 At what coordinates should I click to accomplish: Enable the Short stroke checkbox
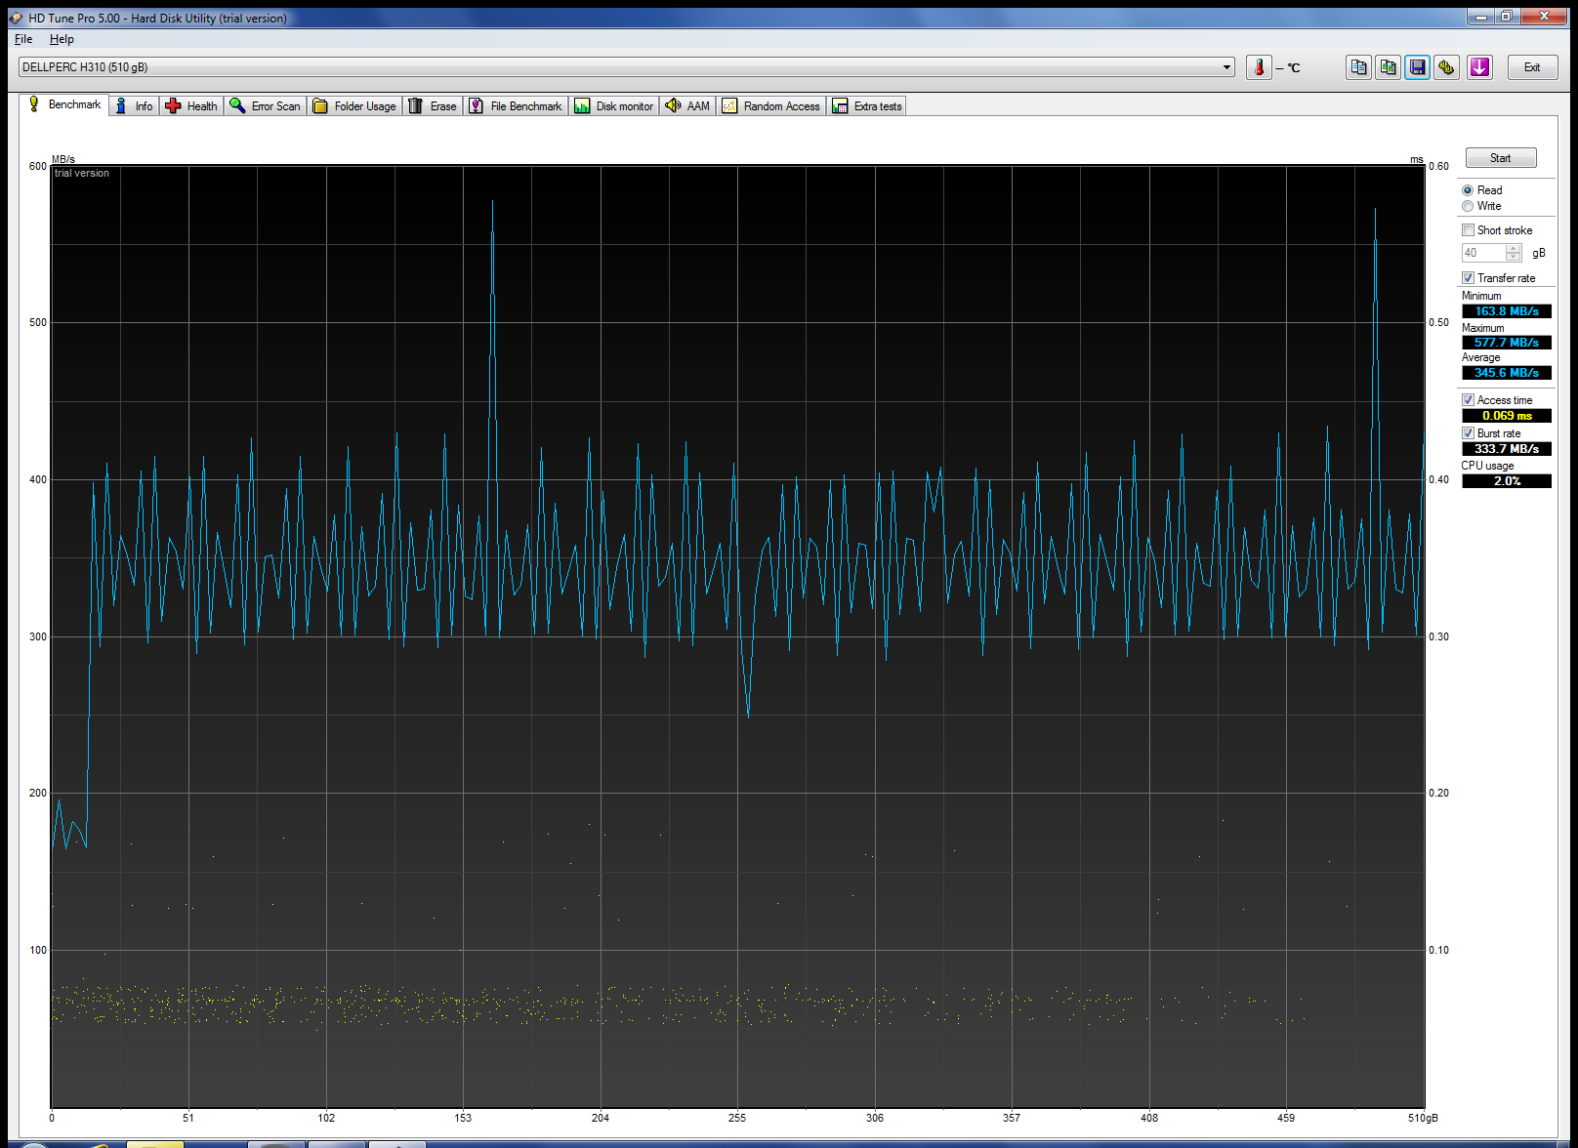(1468, 230)
